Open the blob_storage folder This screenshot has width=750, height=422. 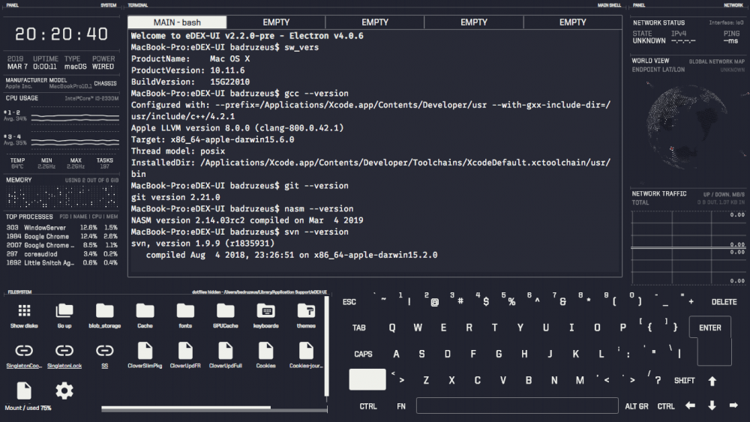click(x=104, y=311)
